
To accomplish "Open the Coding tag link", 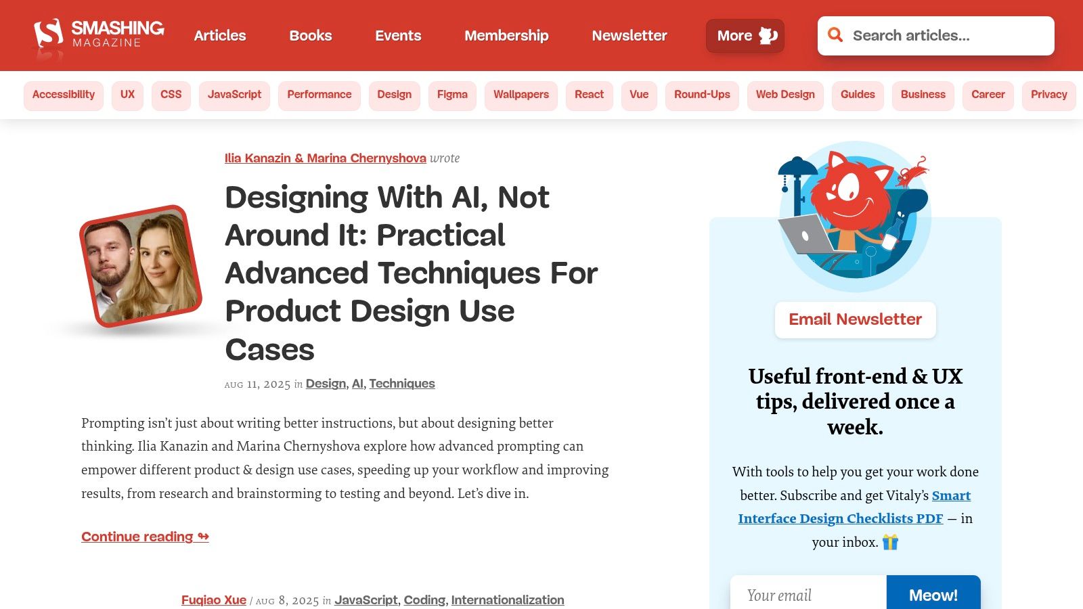I will 424,600.
